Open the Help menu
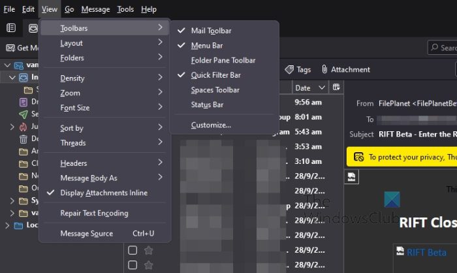The height and width of the screenshot is (273, 457). pyautogui.click(x=149, y=9)
